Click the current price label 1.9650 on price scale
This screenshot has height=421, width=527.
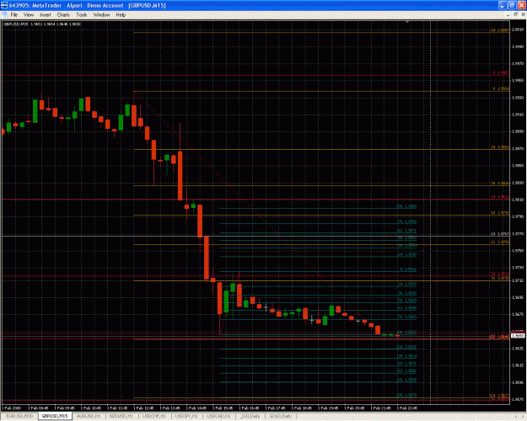pos(518,335)
